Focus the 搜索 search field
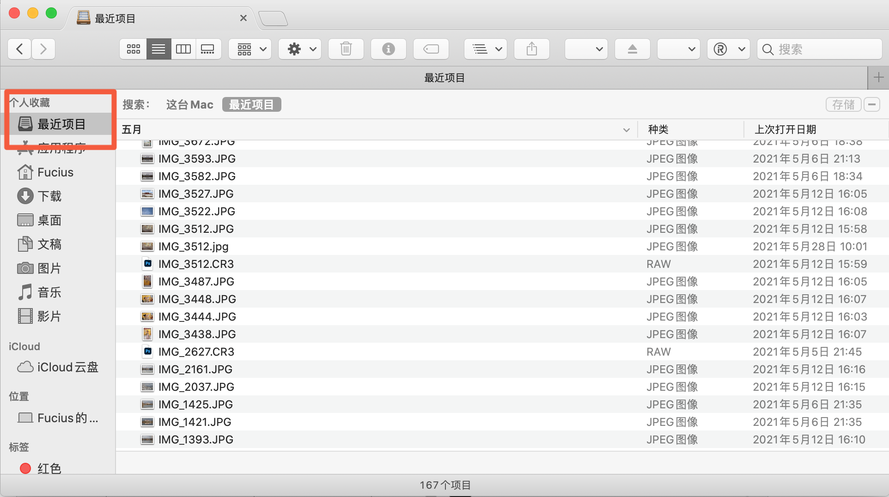Image resolution: width=889 pixels, height=497 pixels. (820, 49)
